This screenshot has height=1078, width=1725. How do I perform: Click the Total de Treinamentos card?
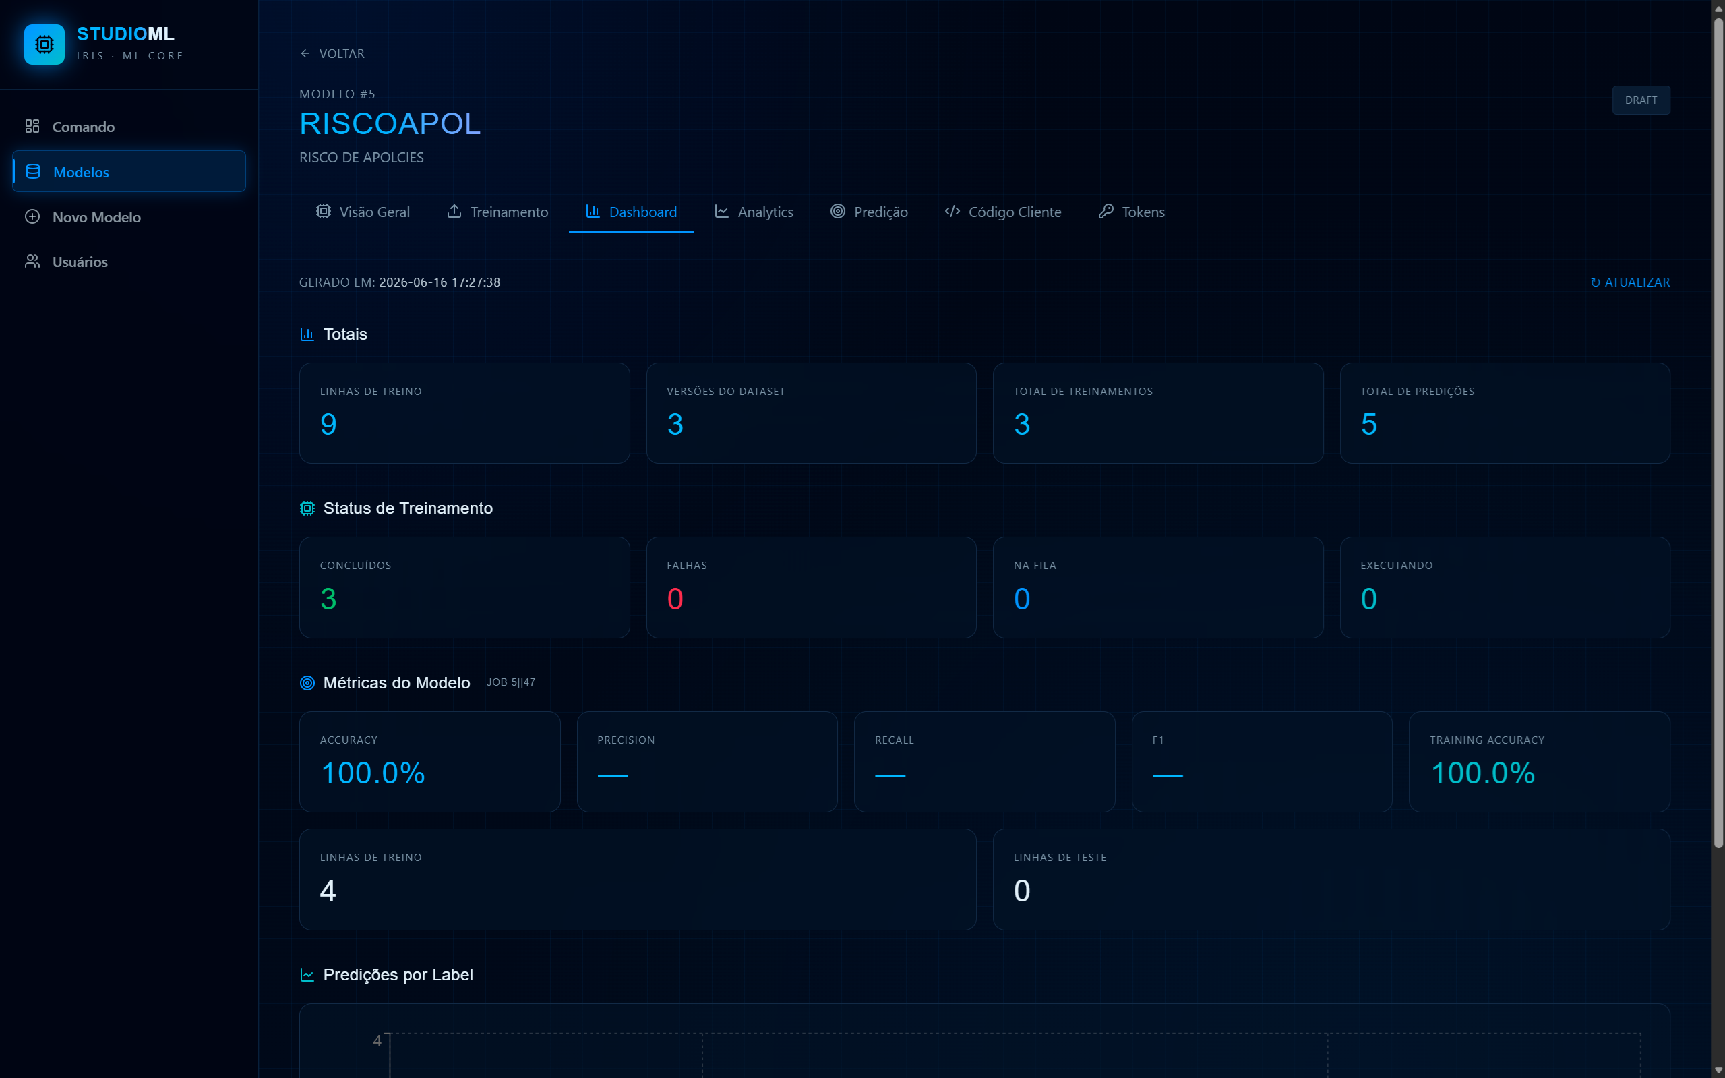point(1157,413)
